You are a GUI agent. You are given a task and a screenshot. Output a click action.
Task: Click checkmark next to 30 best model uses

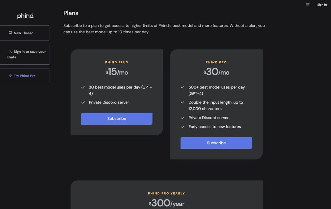[x=83, y=87]
